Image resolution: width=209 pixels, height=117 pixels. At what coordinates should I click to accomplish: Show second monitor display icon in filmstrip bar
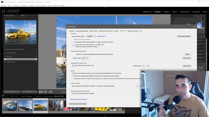point(7,96)
